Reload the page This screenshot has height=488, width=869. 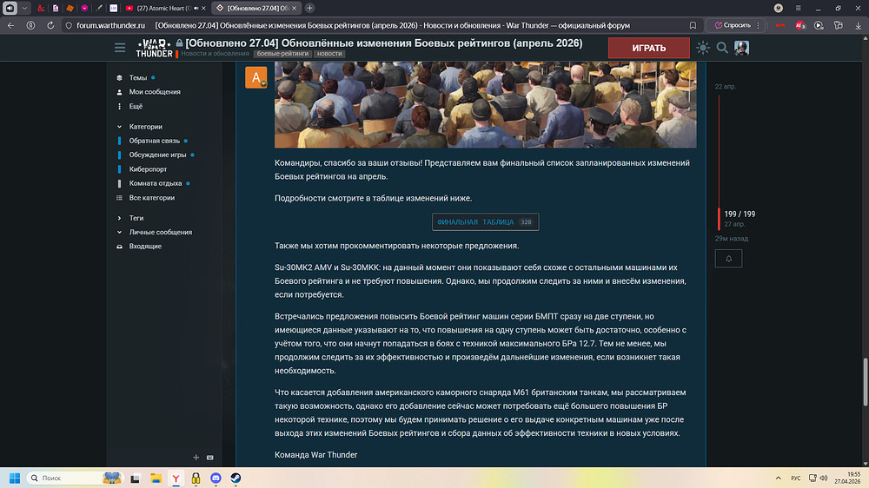(x=50, y=25)
